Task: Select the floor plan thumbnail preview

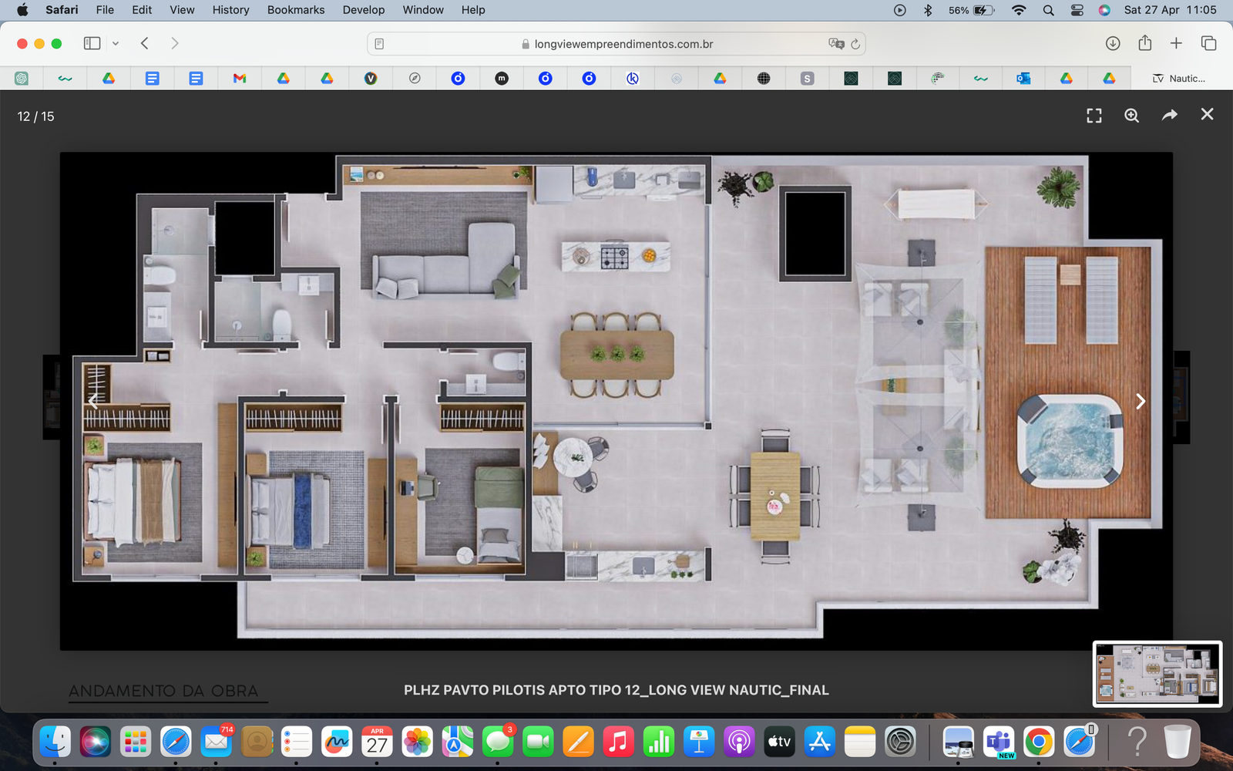Action: point(1157,674)
